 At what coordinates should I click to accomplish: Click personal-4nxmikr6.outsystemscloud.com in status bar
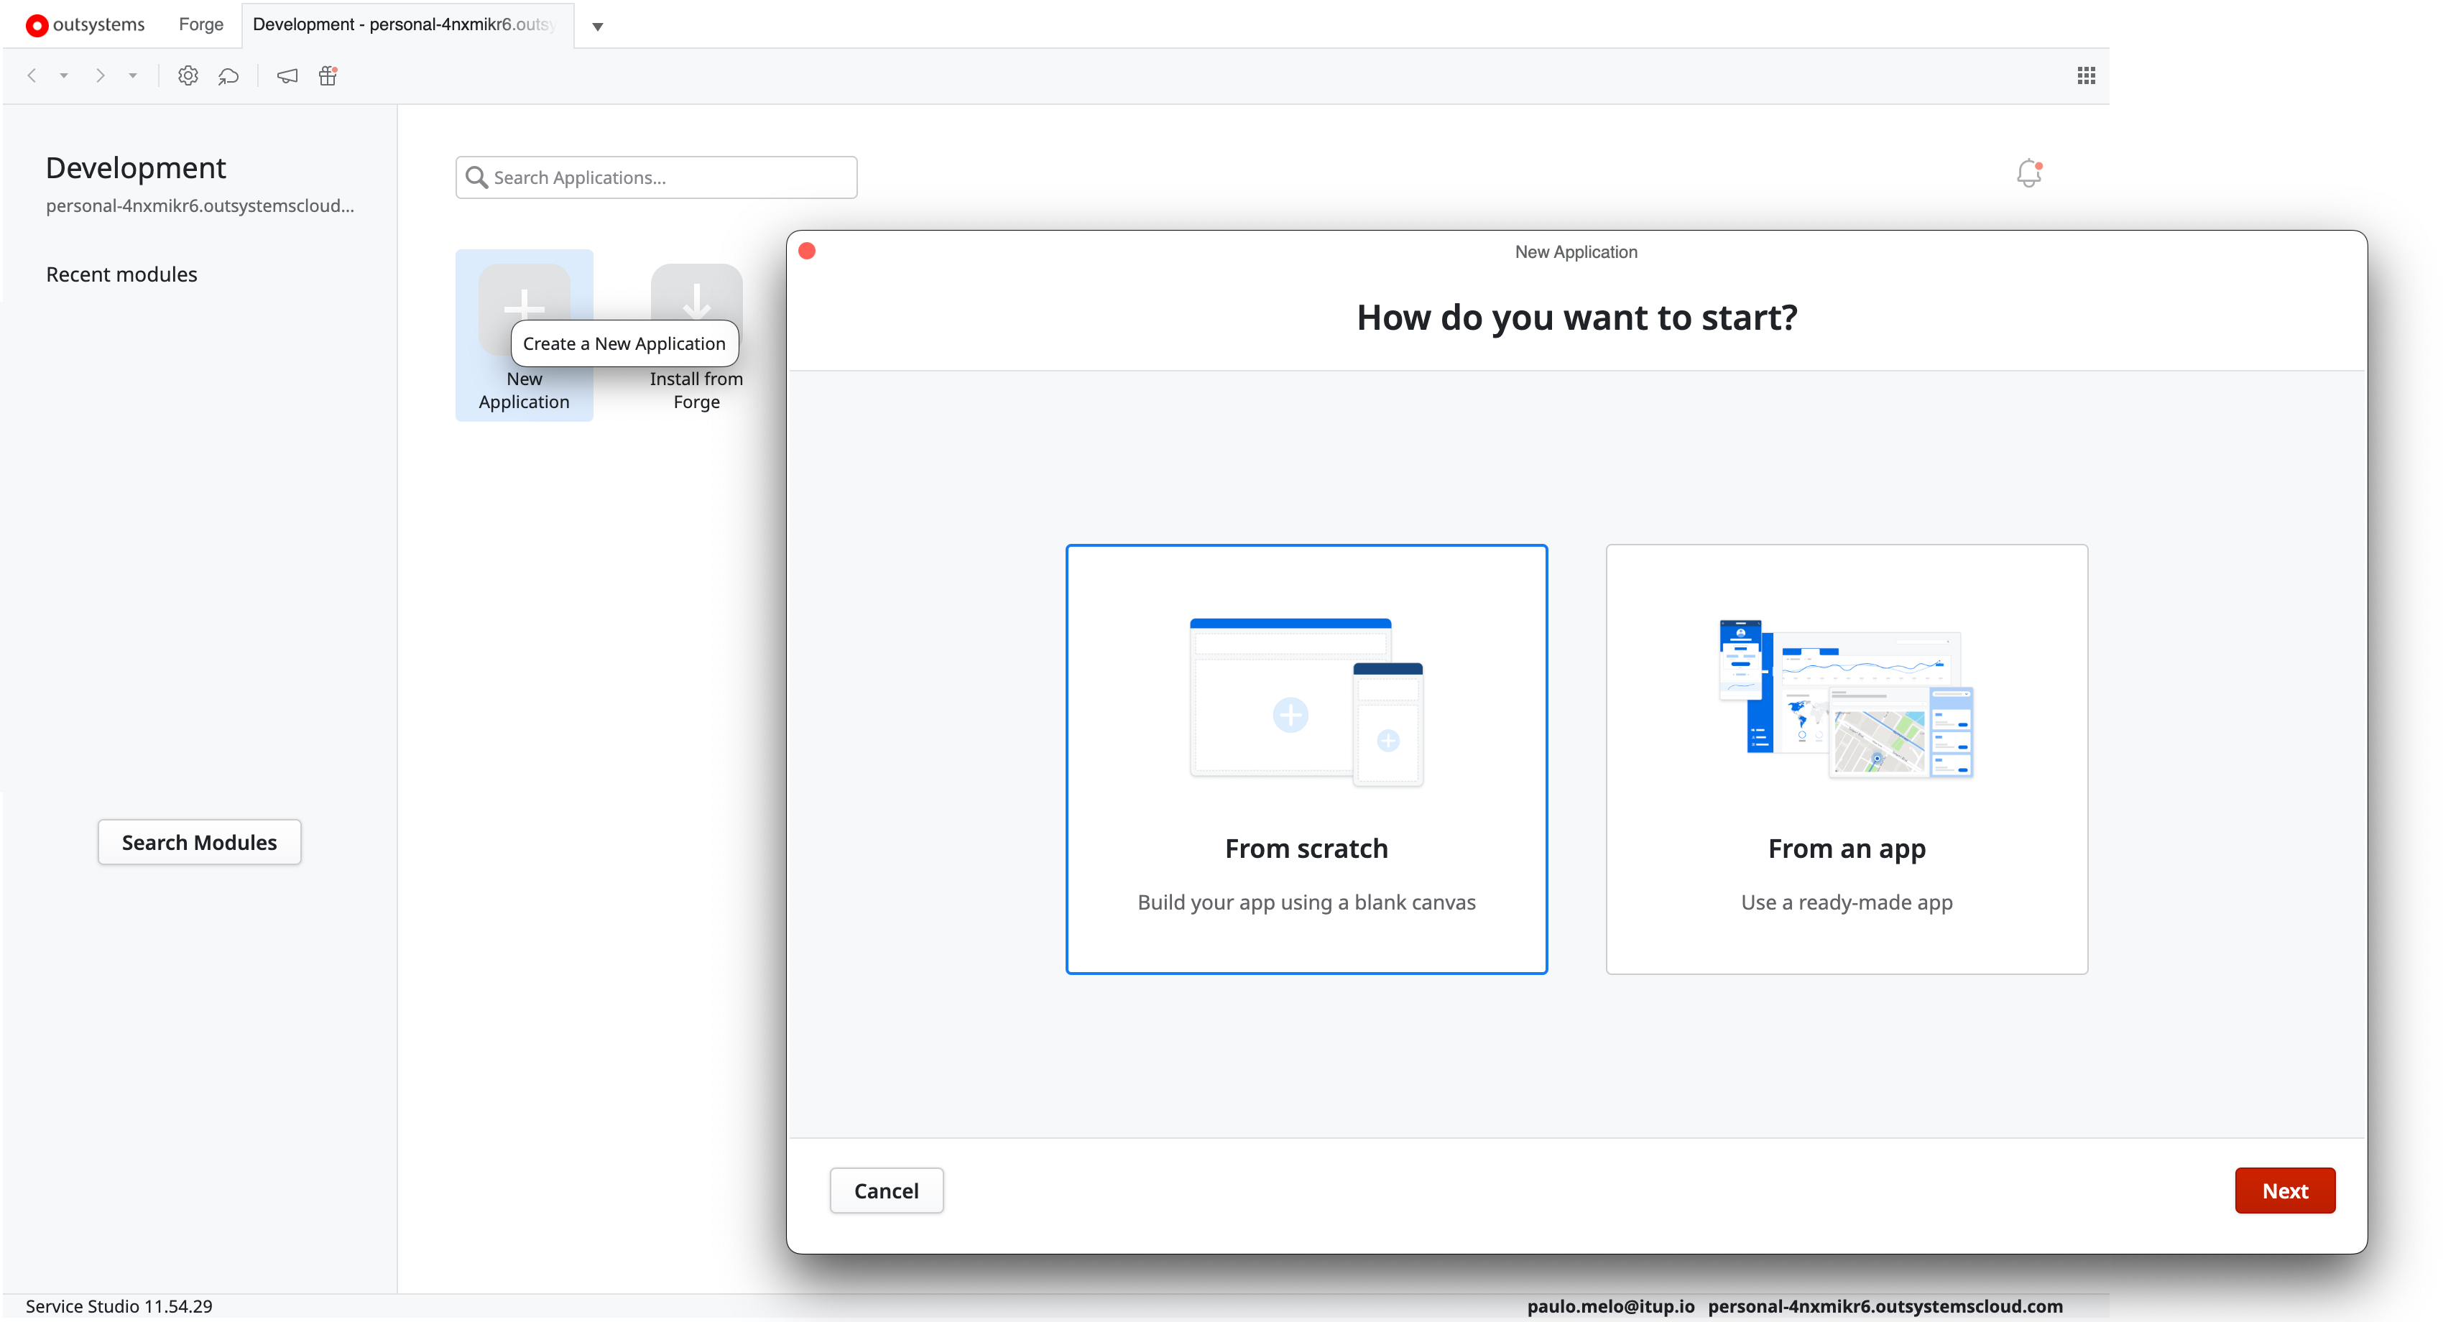(x=1885, y=1306)
